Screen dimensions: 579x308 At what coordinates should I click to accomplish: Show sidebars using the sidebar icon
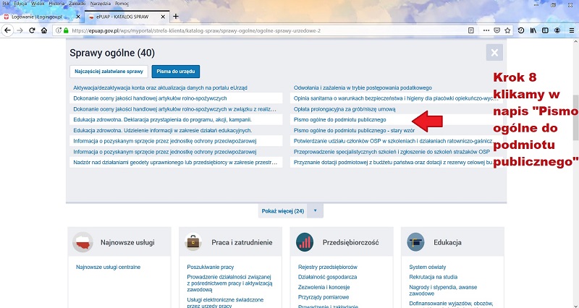tap(546, 30)
